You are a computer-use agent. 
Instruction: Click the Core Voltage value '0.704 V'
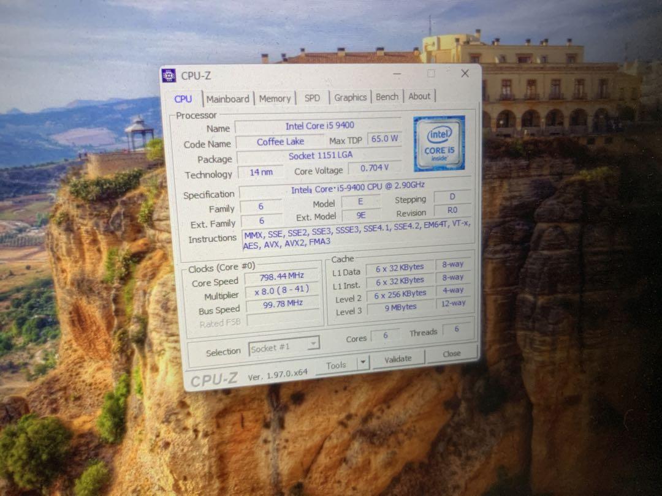point(374,168)
